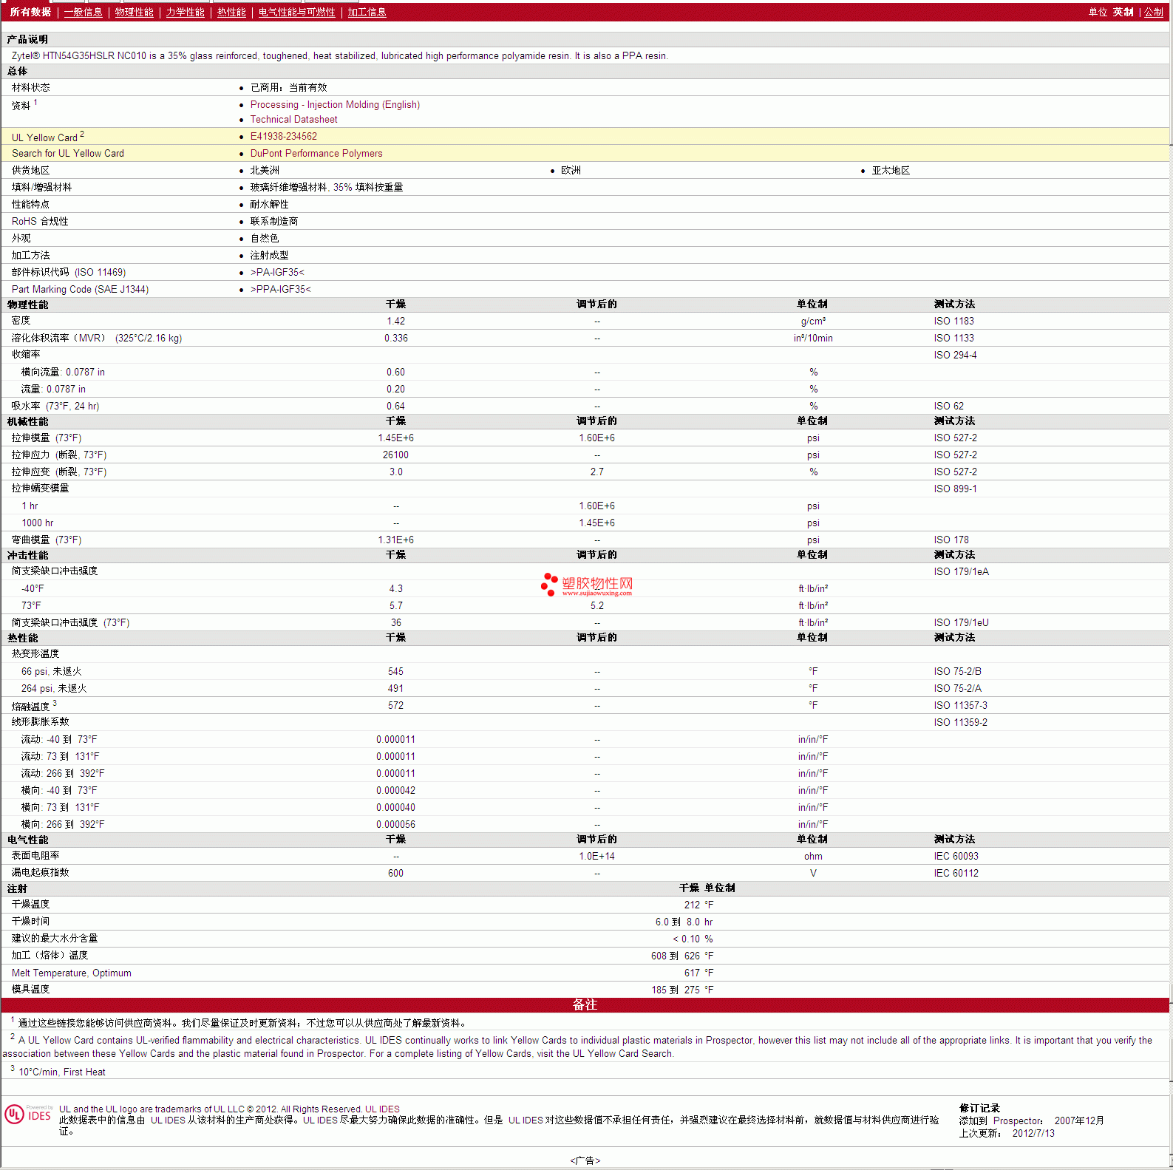
Task: Switch to the 电气性能与可燃性 tab
Action: 296,12
